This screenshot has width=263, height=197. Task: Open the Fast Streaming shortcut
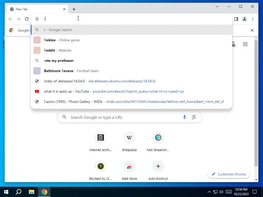click(x=158, y=142)
